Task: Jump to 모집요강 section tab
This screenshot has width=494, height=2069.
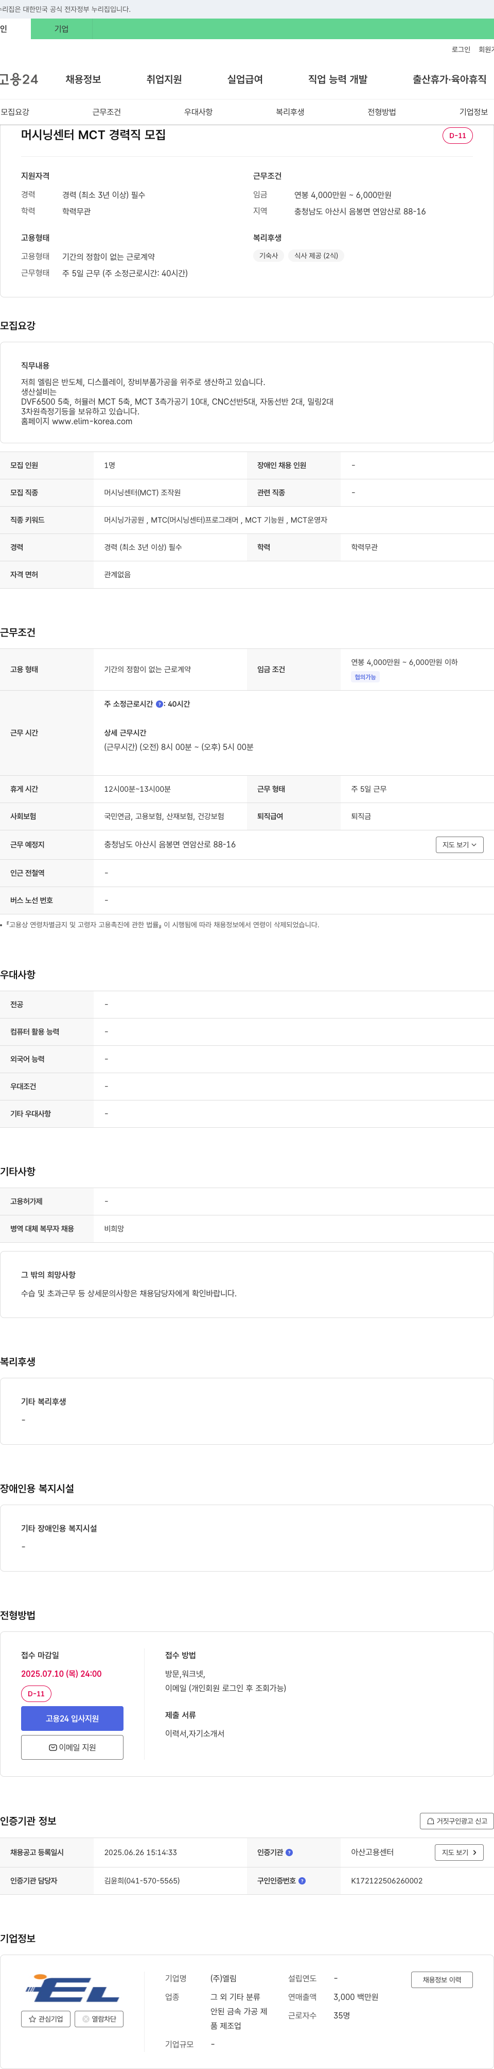Action: [x=15, y=112]
